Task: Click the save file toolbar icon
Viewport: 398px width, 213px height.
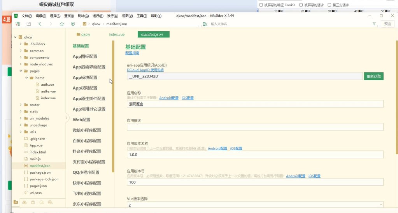Action: (x=28, y=24)
